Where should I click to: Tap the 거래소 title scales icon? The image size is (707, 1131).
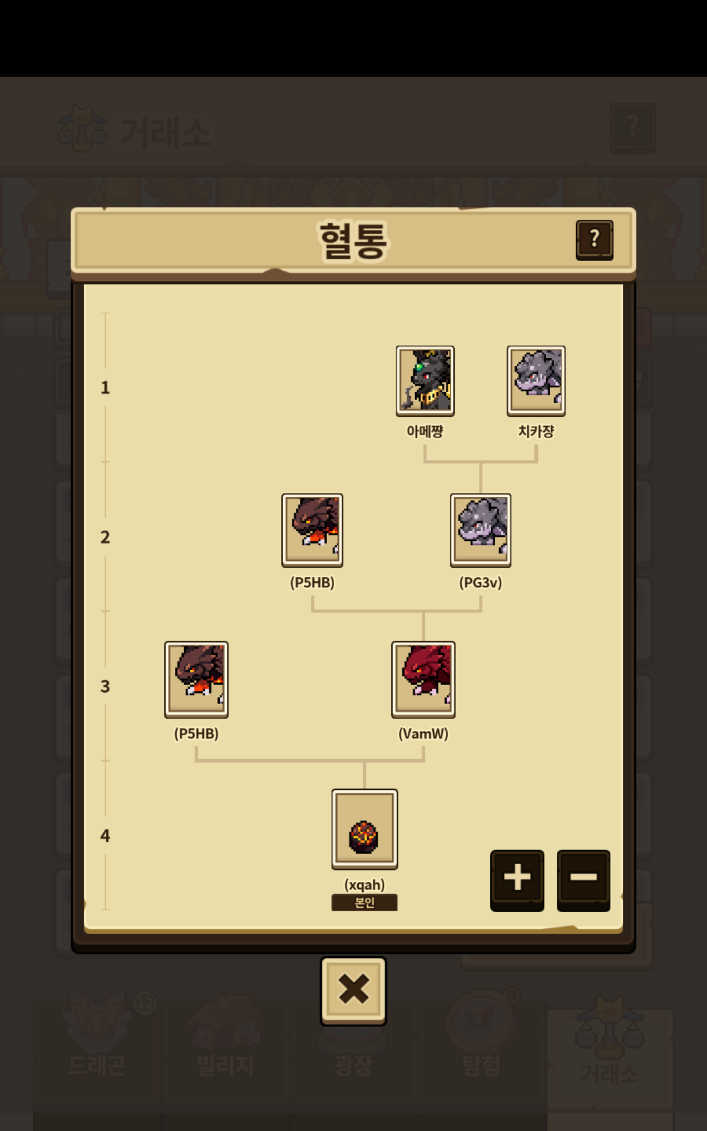click(82, 129)
